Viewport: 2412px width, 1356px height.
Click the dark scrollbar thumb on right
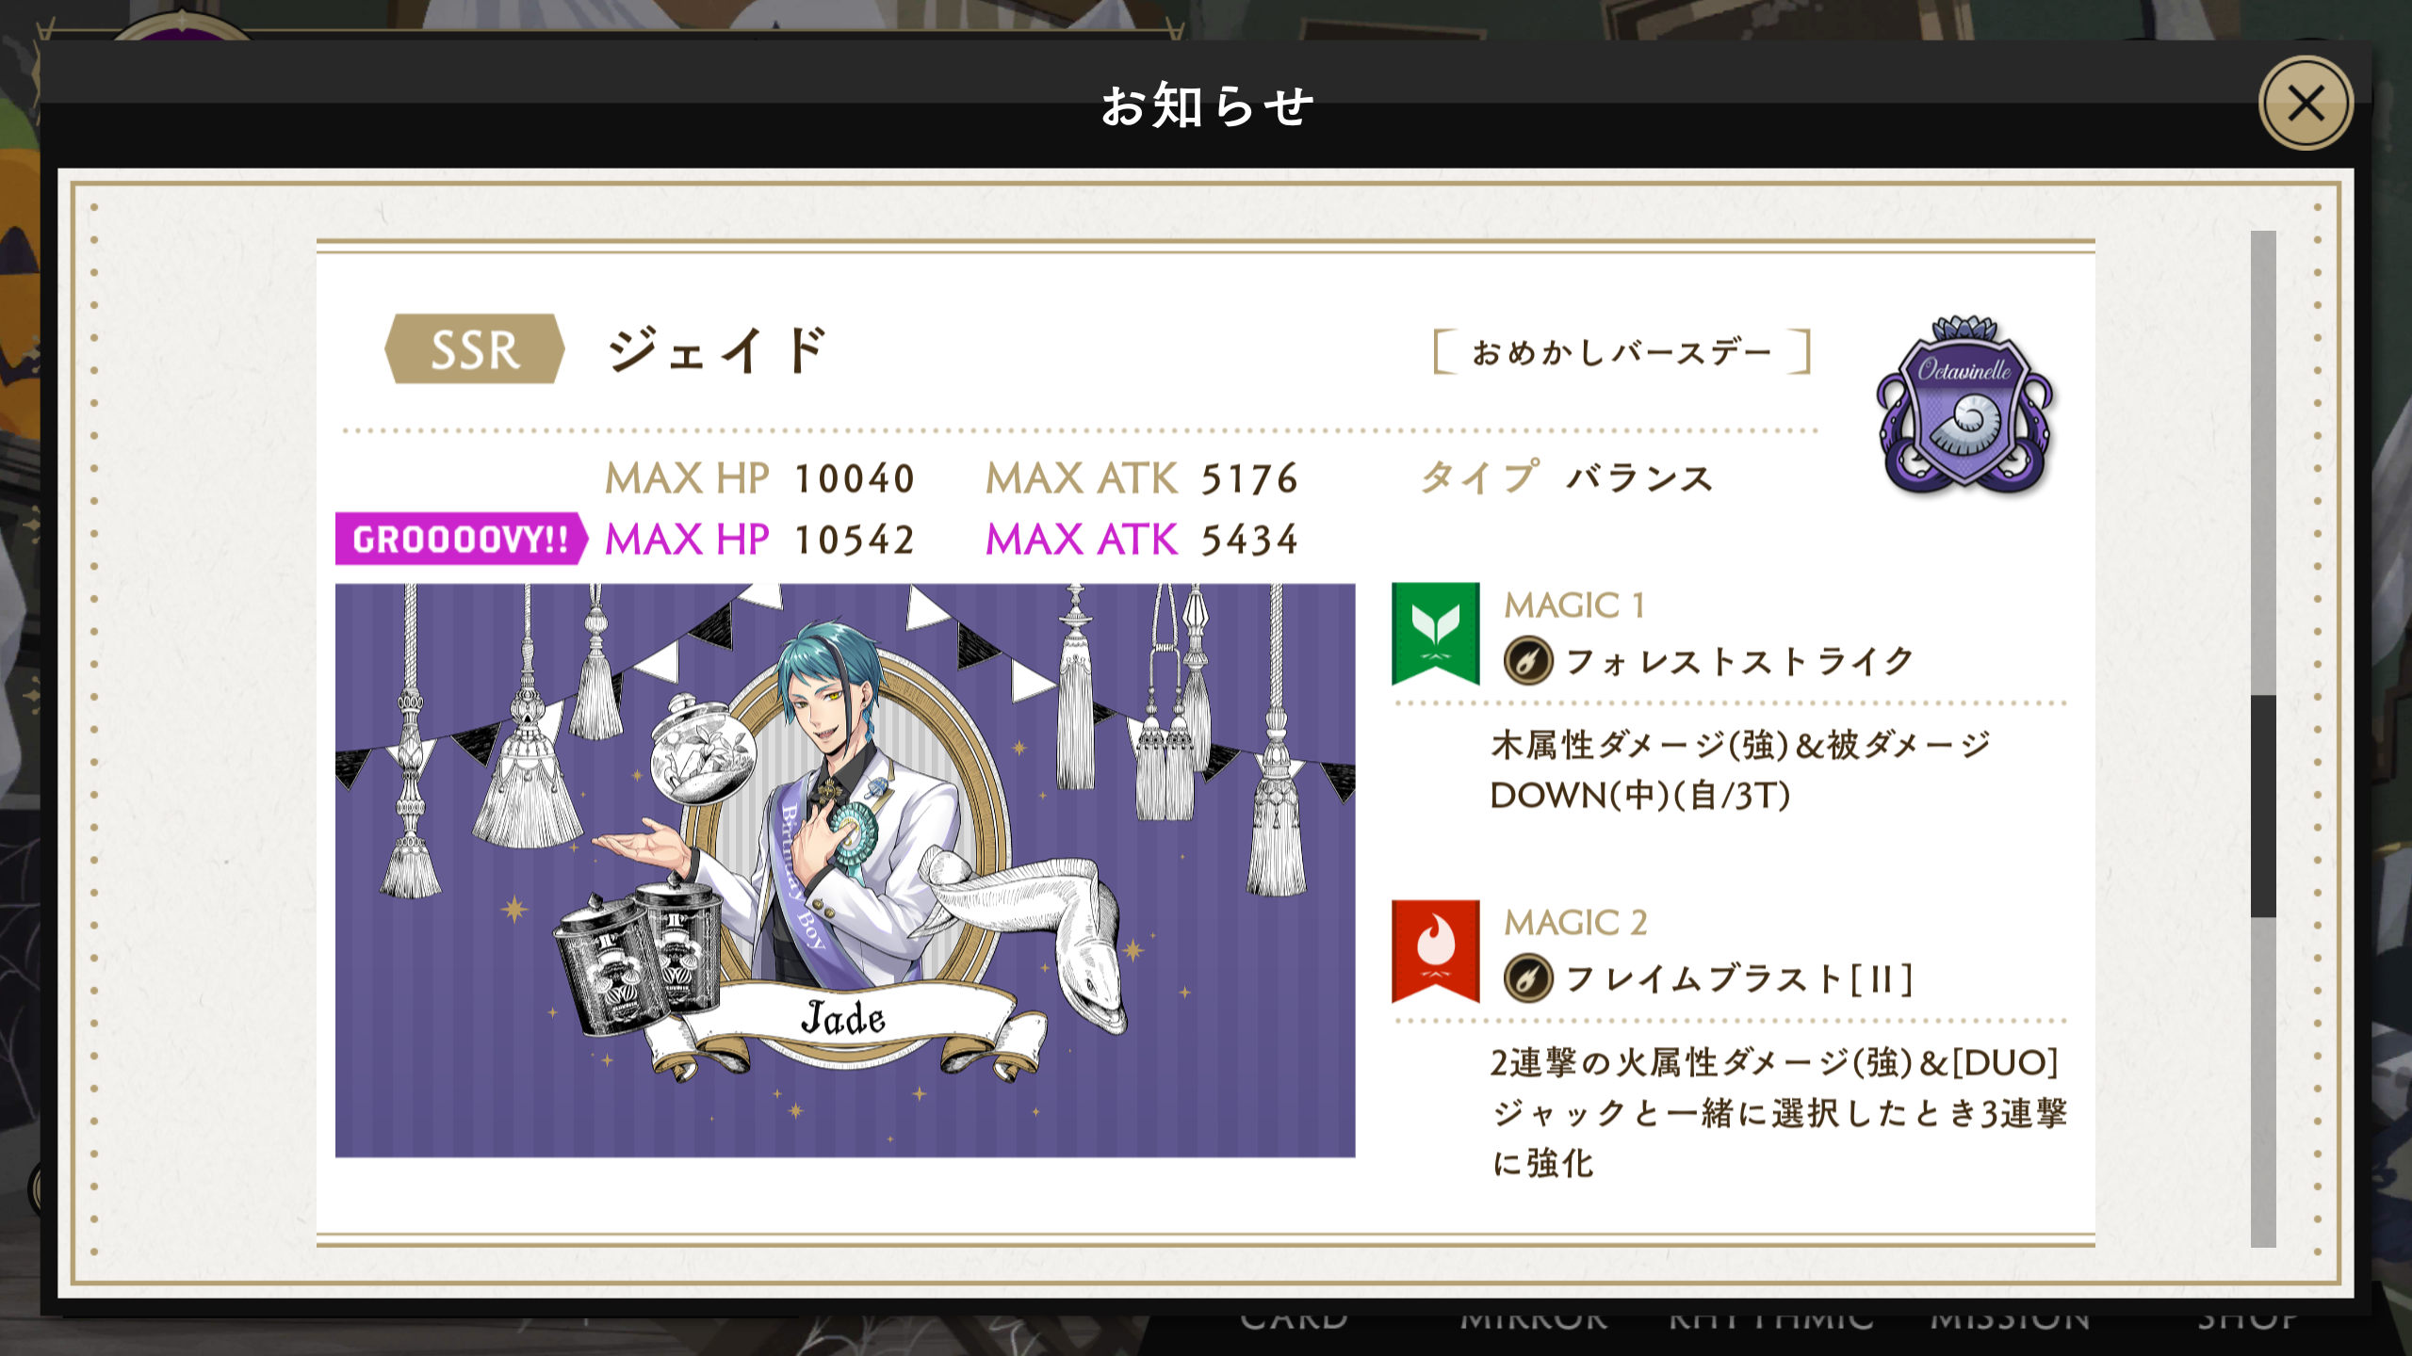pos(2263,806)
